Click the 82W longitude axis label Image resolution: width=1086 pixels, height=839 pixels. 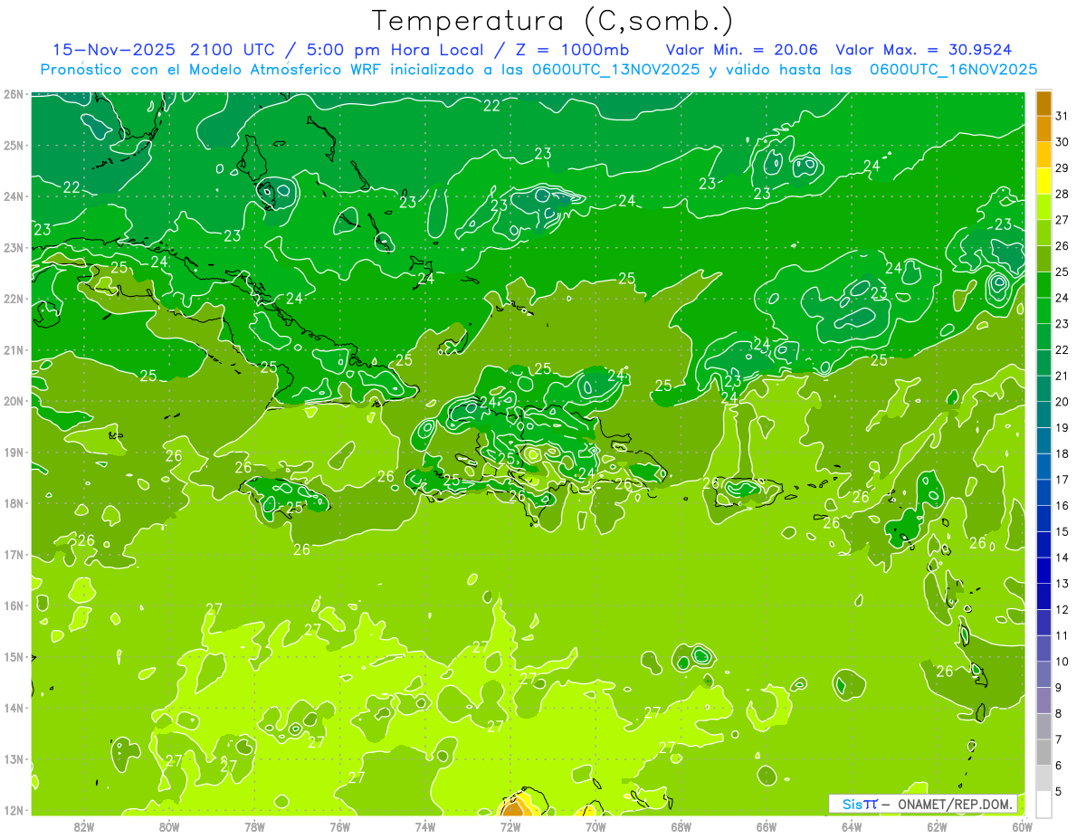[x=84, y=825]
